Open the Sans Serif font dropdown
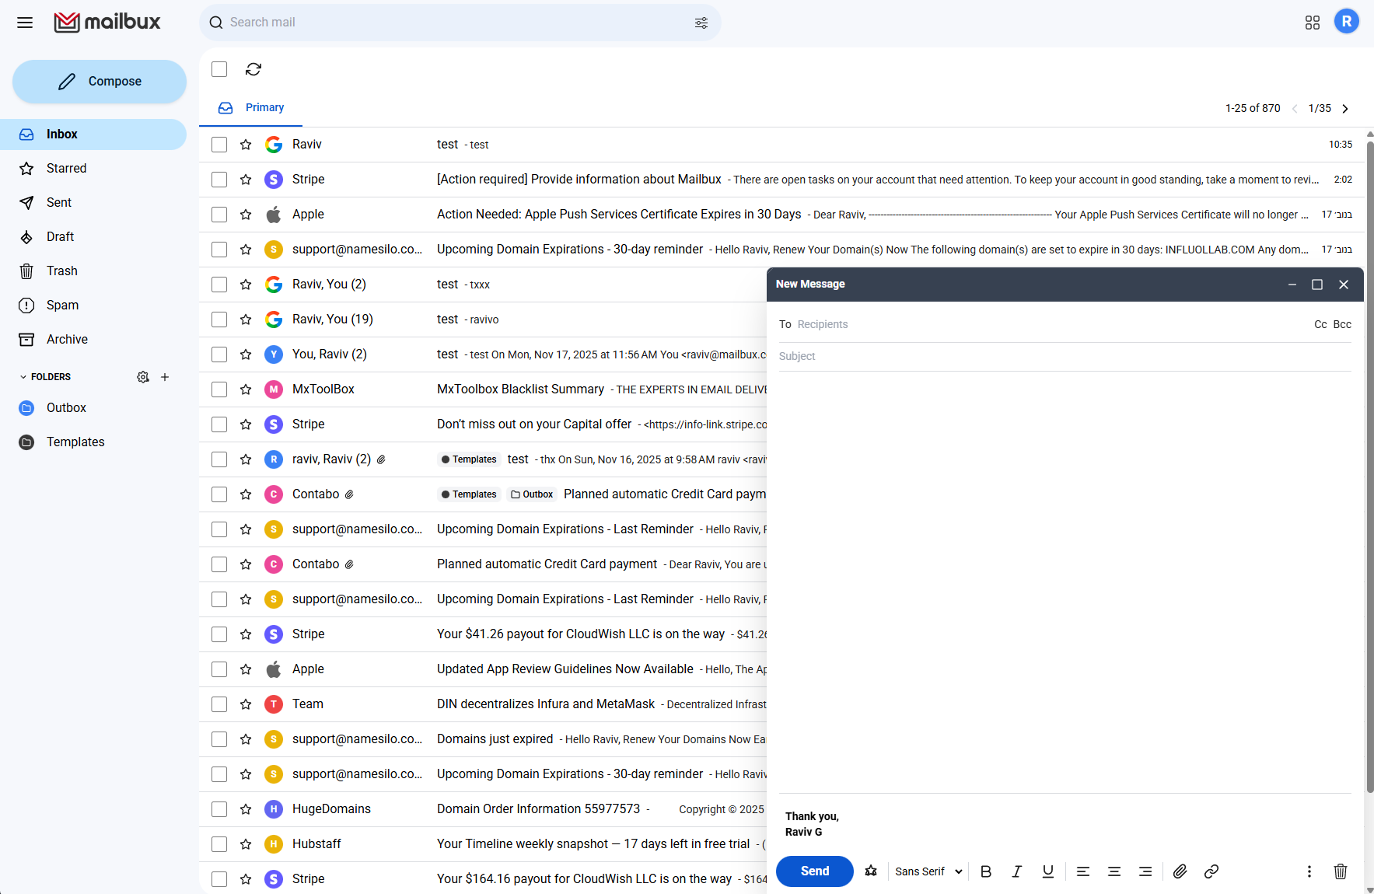1374x894 pixels. (928, 871)
